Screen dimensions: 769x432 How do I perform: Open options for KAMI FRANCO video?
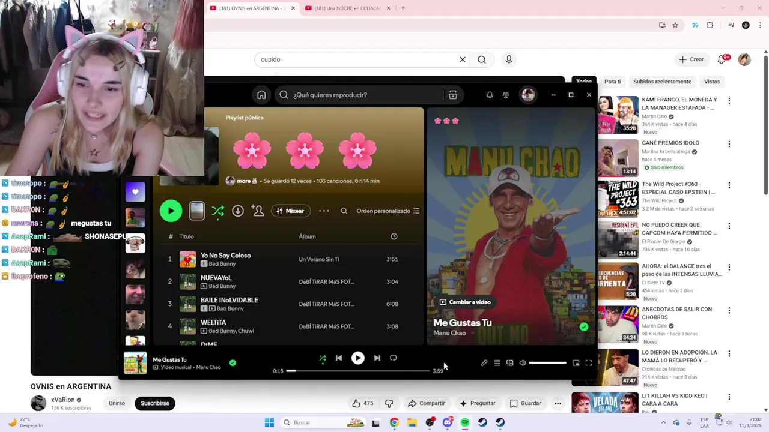[729, 101]
